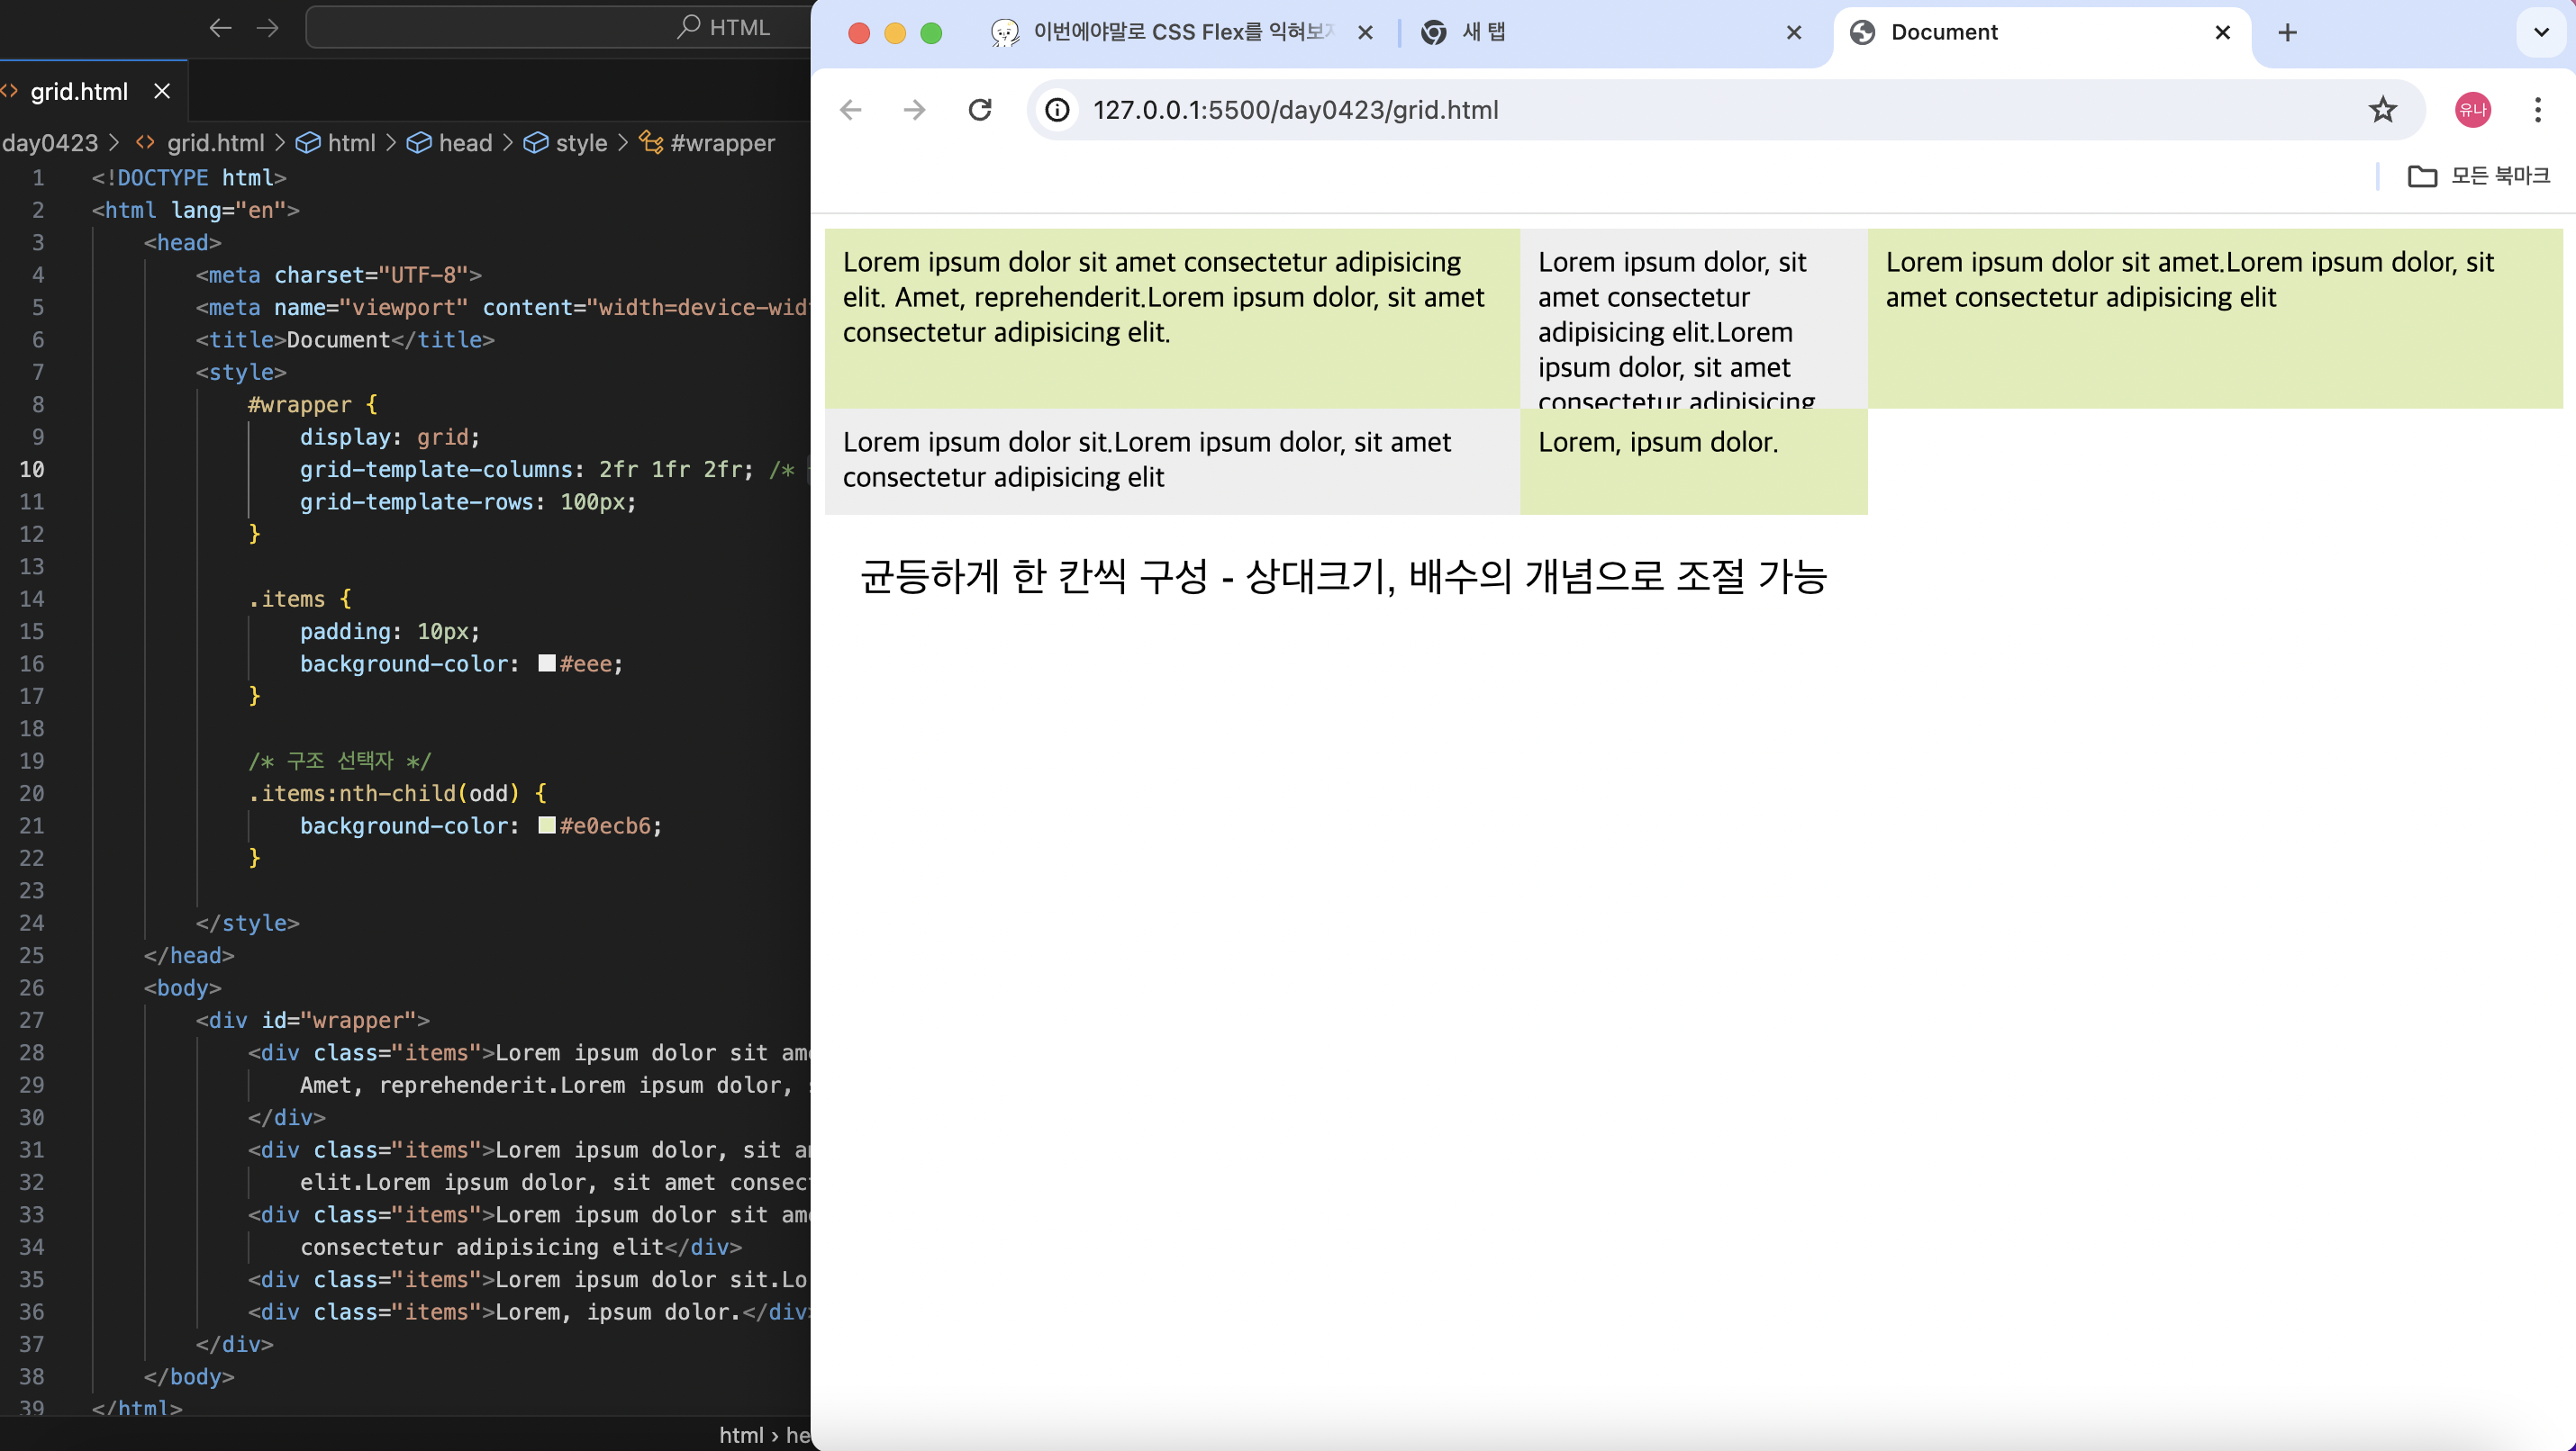The image size is (2576, 1451).
Task: Click the browser reload icon
Action: click(x=980, y=110)
